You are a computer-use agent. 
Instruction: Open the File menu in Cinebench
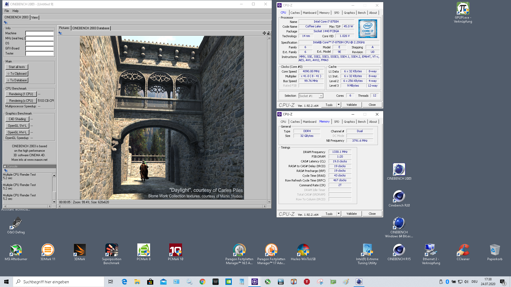pos(7,11)
